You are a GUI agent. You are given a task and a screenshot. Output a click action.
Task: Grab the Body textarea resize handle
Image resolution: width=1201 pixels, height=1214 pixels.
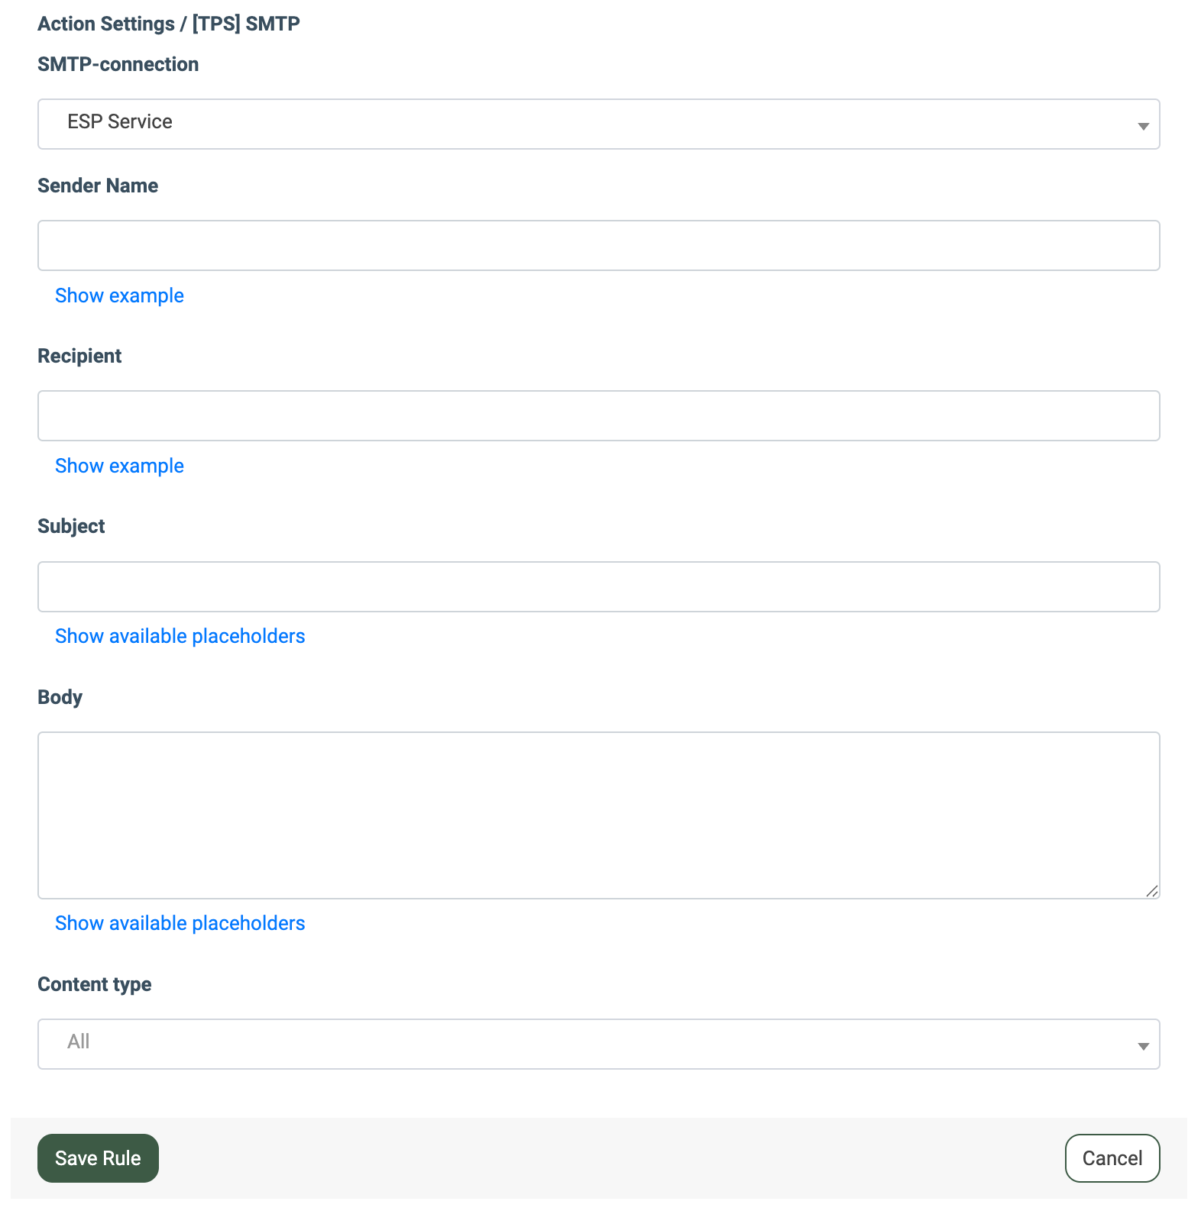(1152, 891)
